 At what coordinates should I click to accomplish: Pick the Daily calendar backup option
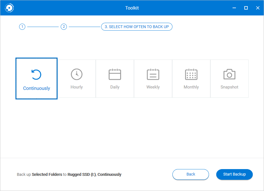[x=115, y=78]
